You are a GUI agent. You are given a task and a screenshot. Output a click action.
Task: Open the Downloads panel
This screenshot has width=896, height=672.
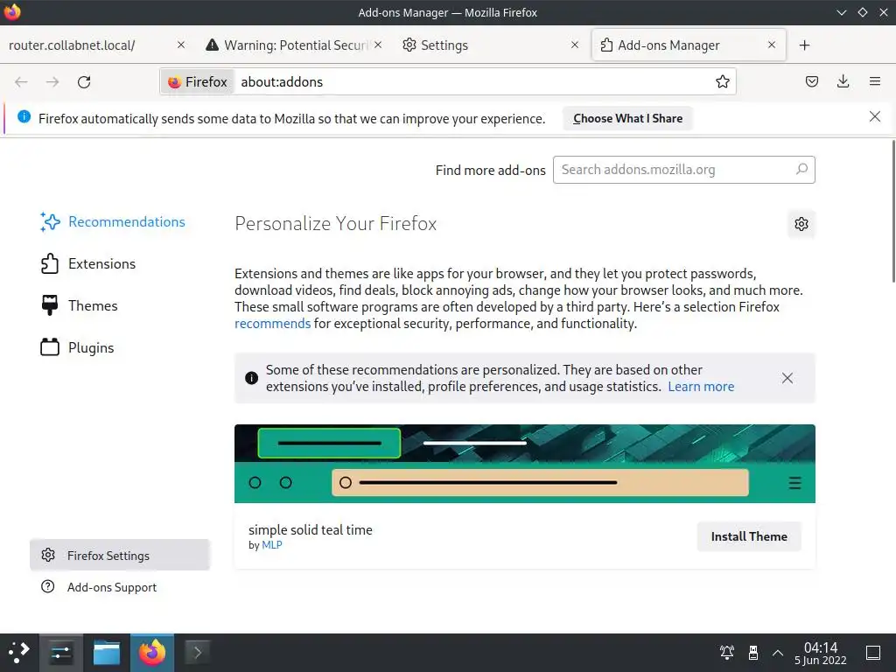(x=843, y=81)
